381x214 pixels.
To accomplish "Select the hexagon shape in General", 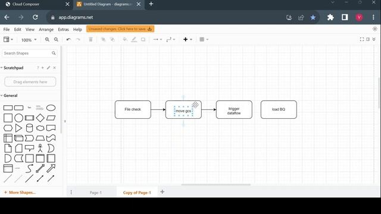I will (x=8, y=128).
